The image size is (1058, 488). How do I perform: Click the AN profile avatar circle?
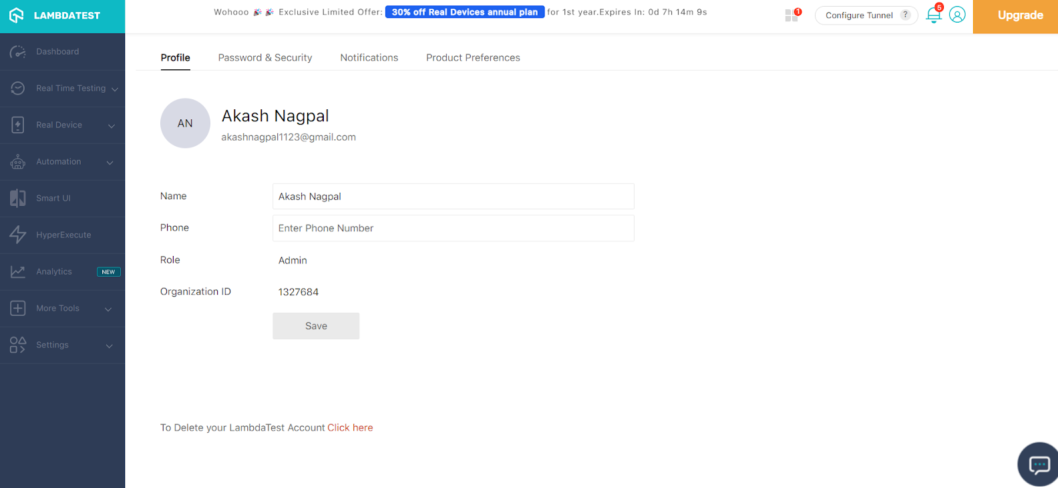coord(185,123)
